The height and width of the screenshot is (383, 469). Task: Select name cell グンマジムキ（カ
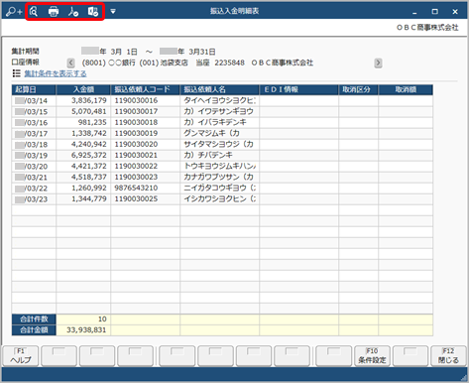click(x=219, y=133)
